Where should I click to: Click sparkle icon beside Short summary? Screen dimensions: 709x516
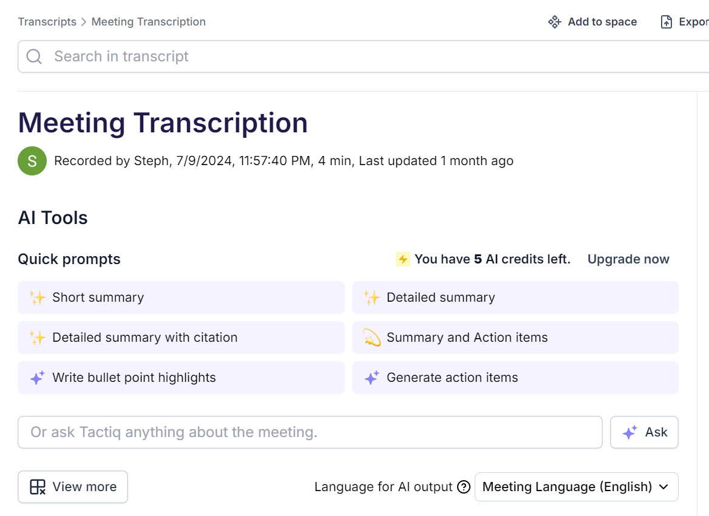point(38,297)
